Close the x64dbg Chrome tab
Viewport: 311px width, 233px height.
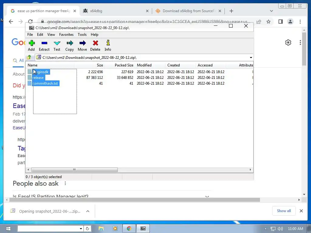(147, 11)
